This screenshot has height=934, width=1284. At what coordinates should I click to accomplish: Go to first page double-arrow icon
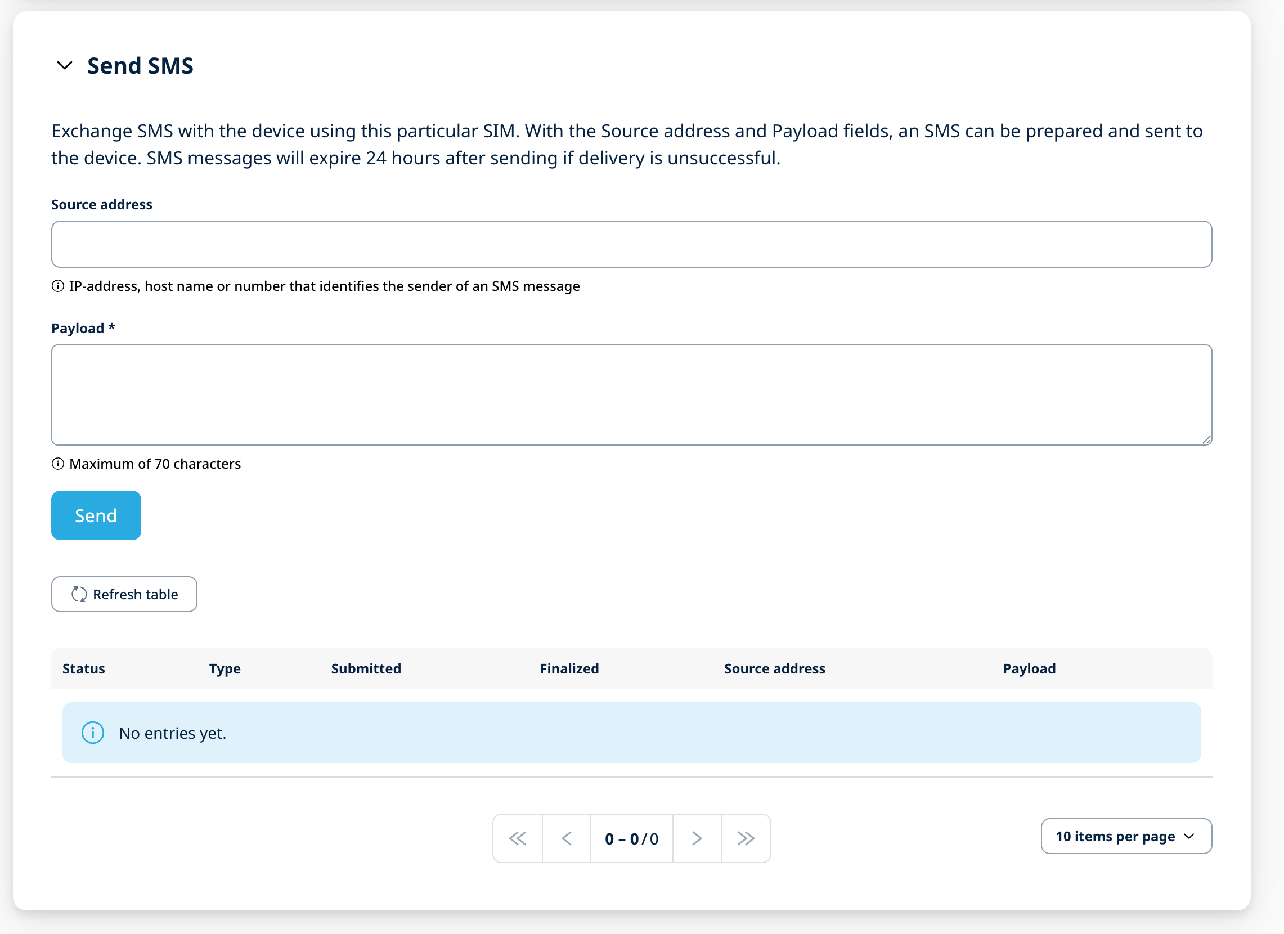click(x=518, y=838)
